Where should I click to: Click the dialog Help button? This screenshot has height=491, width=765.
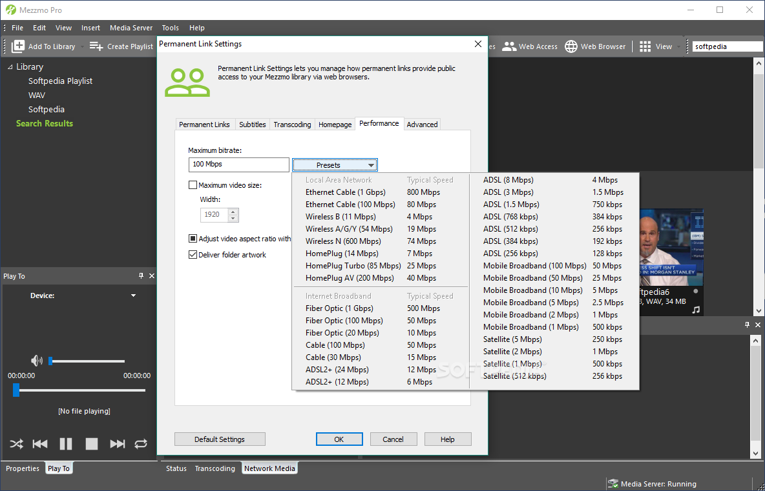(447, 439)
